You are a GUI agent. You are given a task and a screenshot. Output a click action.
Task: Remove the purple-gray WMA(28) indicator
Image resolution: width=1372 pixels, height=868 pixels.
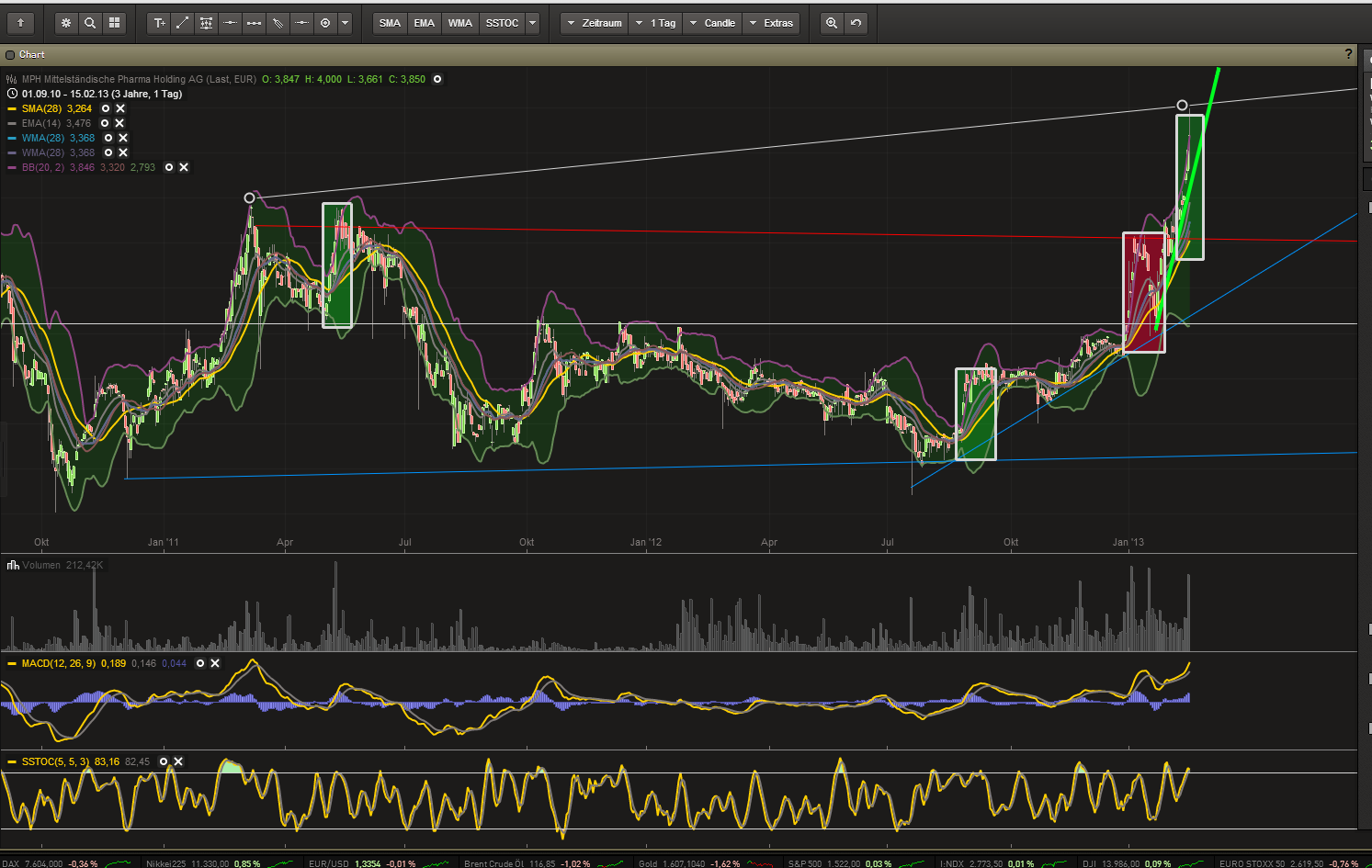tap(123, 152)
